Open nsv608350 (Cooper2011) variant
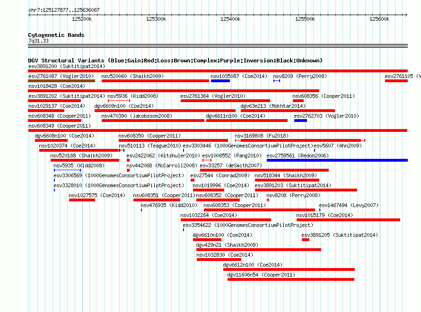The image size is (421, 312). (149, 136)
